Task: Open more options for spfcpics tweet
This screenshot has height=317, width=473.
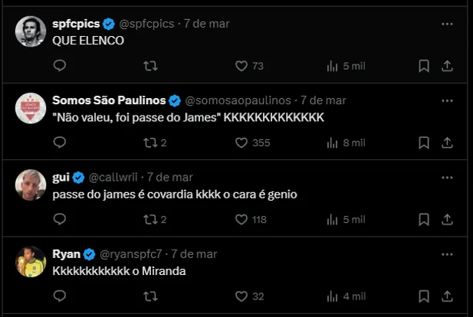Action: (447, 24)
